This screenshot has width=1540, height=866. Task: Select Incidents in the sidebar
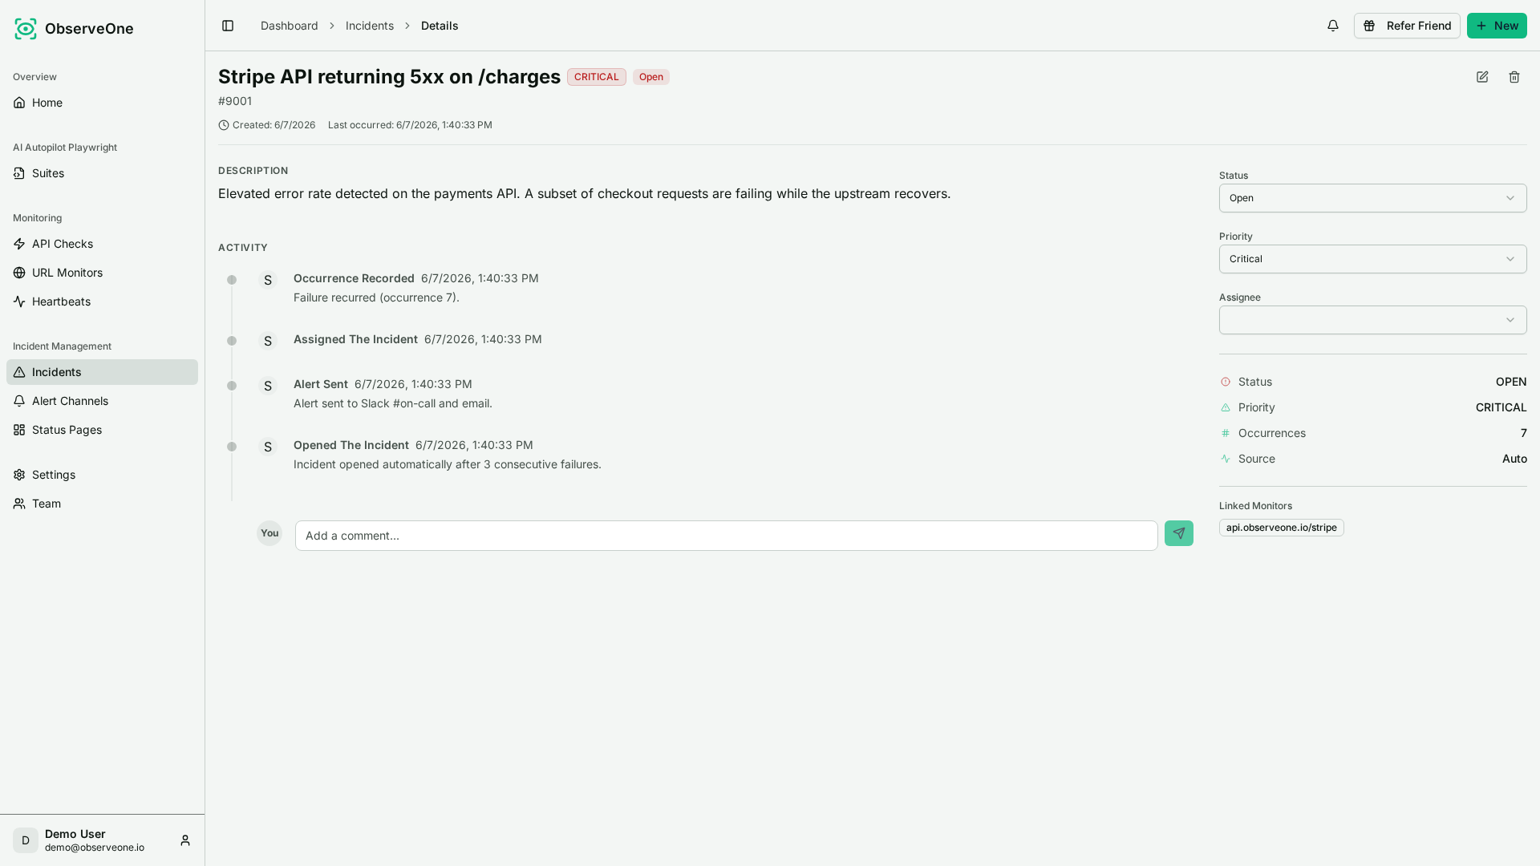pos(102,372)
